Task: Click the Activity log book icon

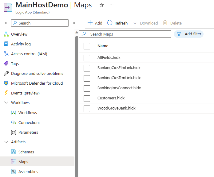Action: click(x=6, y=44)
